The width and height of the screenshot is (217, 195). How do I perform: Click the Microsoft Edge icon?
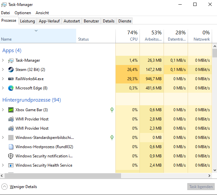(x=11, y=88)
